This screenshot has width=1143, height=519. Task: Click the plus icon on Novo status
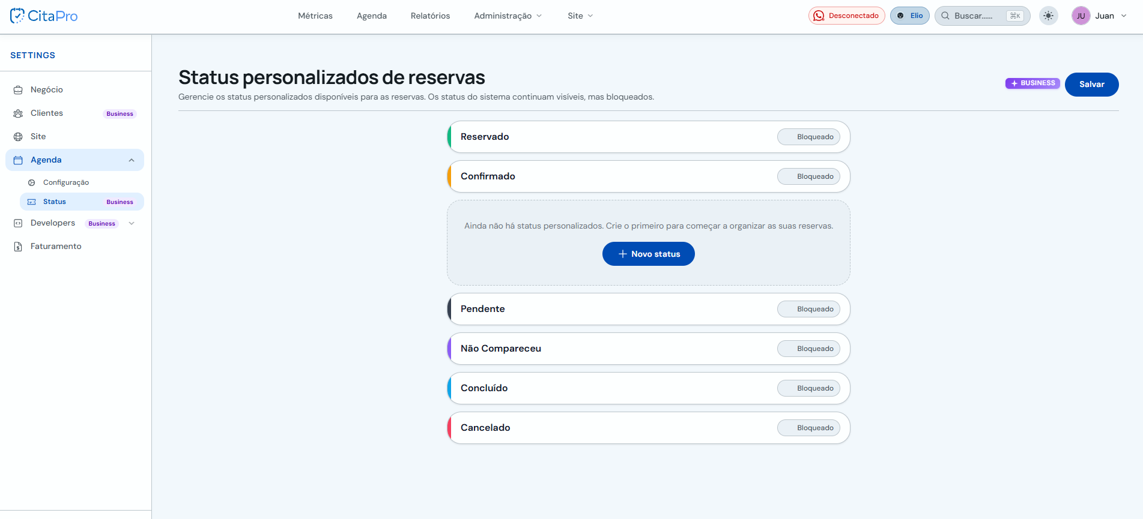coord(623,254)
